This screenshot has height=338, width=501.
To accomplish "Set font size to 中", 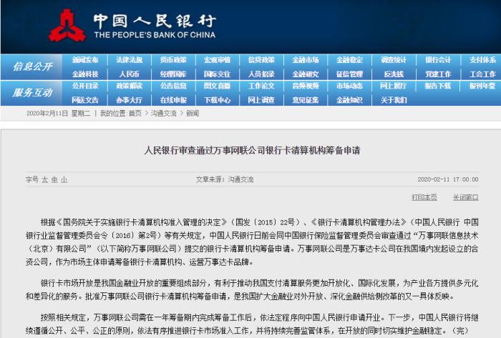I will click(54, 179).
